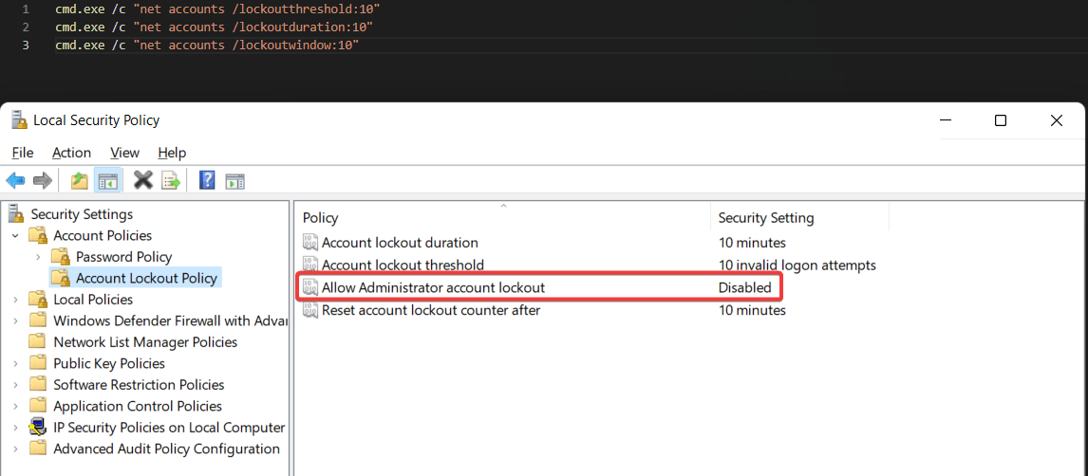Expand the Software Restriction Policies node
The width and height of the screenshot is (1088, 476).
pyautogui.click(x=15, y=385)
